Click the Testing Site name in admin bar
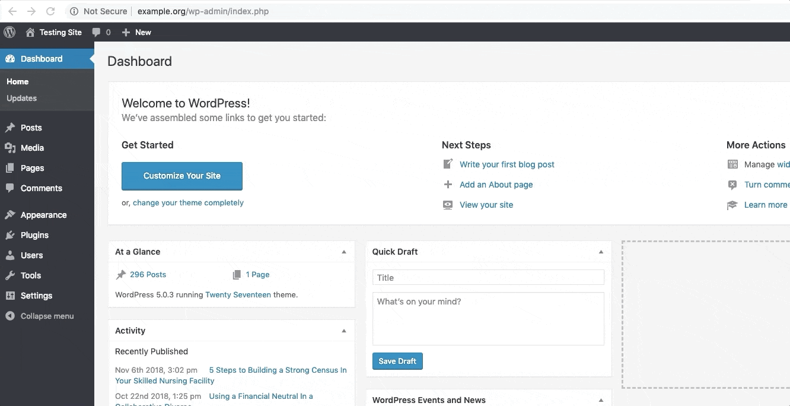The width and height of the screenshot is (790, 406). click(x=60, y=32)
